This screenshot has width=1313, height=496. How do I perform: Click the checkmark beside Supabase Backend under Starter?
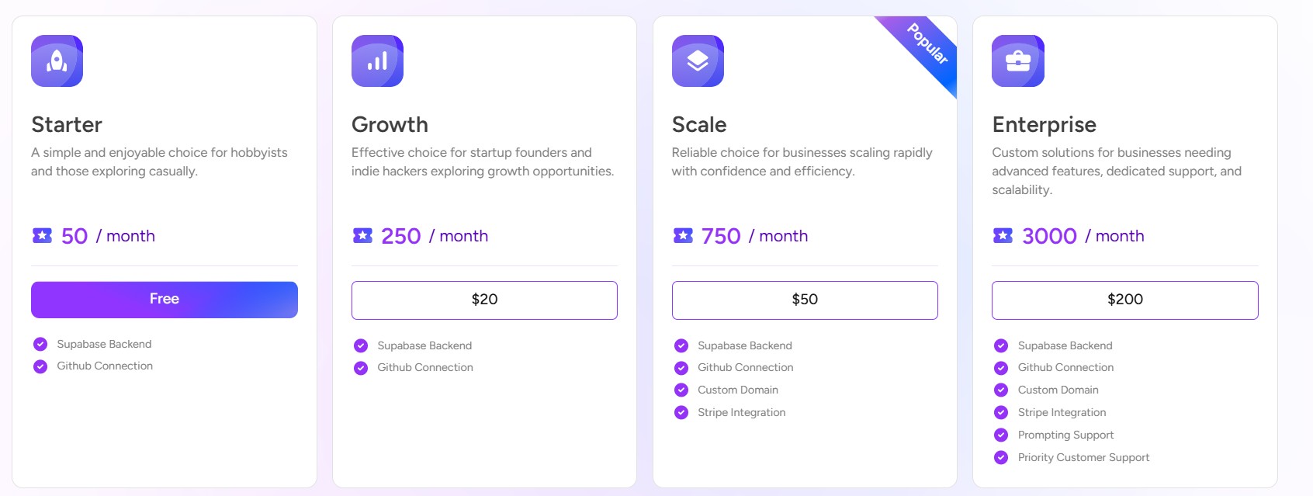tap(40, 344)
